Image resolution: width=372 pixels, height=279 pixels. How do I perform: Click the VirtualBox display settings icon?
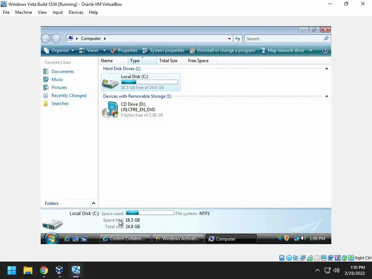tap(323, 258)
